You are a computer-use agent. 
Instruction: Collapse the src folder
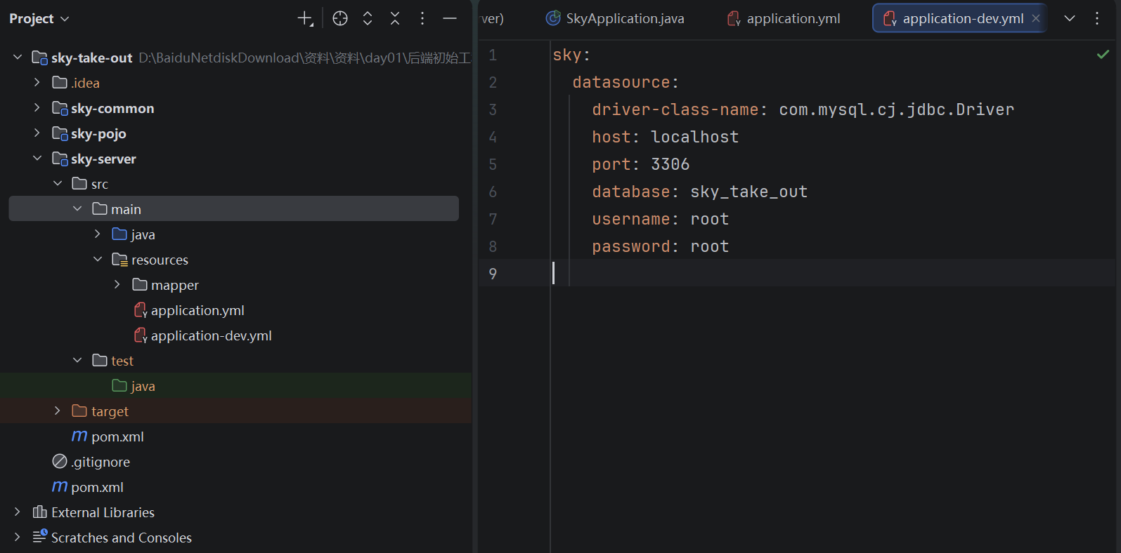coord(58,183)
